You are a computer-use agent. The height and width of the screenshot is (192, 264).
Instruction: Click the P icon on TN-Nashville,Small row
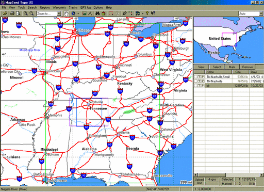[203, 77]
